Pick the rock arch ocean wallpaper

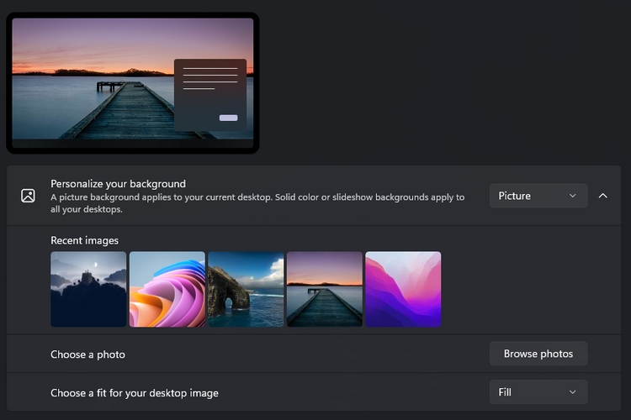pyautogui.click(x=246, y=289)
